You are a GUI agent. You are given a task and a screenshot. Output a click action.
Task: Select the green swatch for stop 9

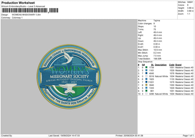(x=146, y=91)
